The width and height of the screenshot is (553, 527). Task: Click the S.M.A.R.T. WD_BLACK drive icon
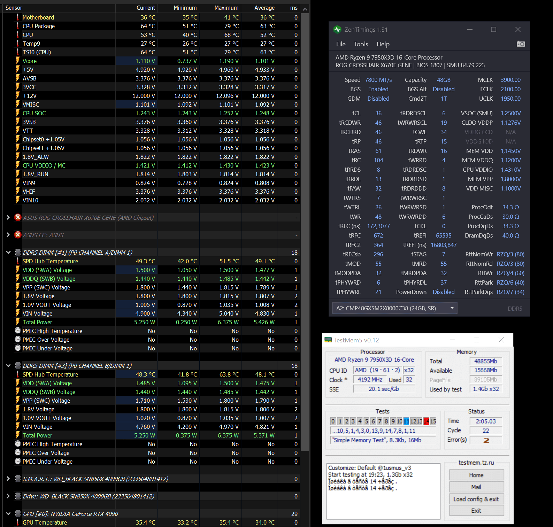(x=18, y=479)
